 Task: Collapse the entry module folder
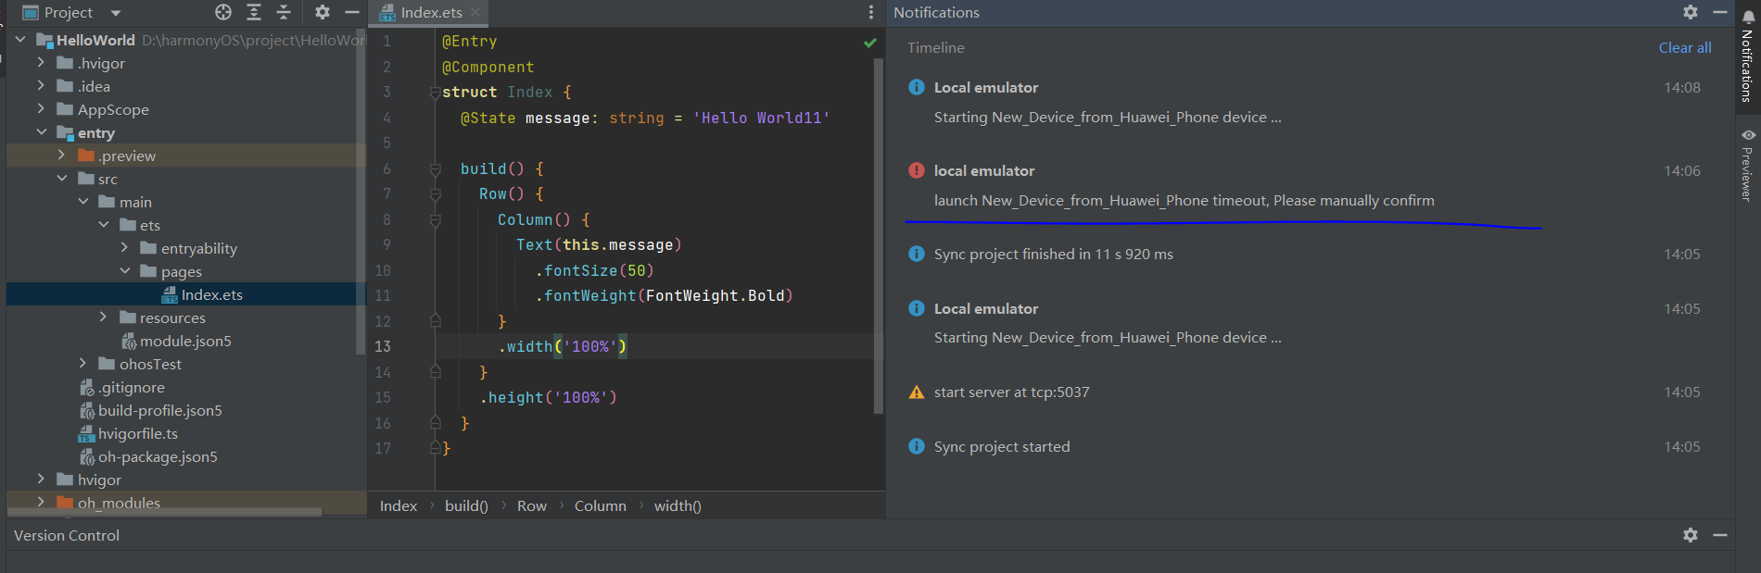pyautogui.click(x=41, y=132)
